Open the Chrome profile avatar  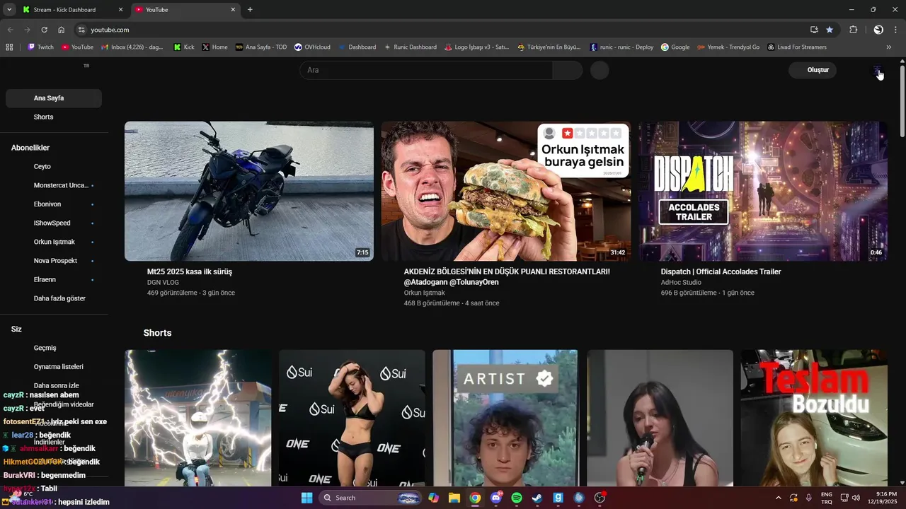click(878, 30)
